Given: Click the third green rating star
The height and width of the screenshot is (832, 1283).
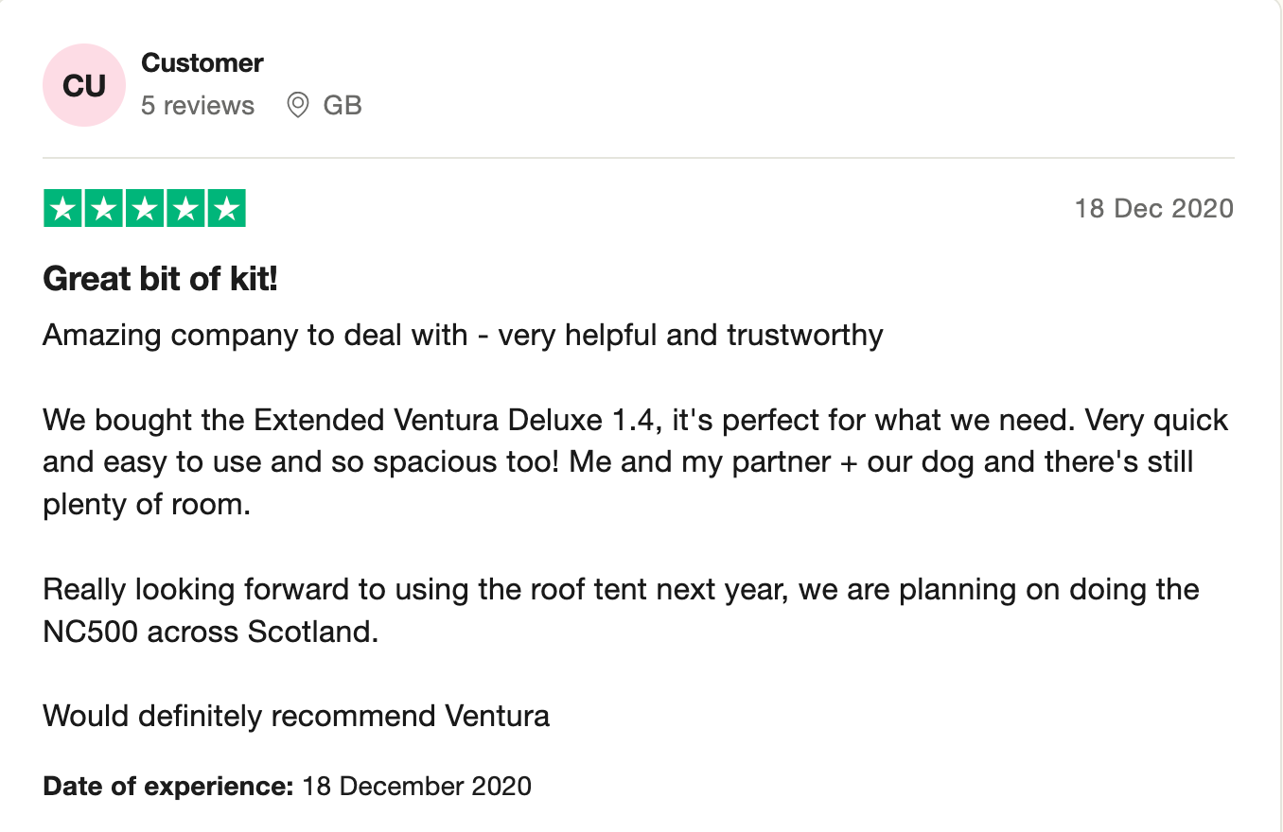Looking at the screenshot, I should click(x=145, y=209).
